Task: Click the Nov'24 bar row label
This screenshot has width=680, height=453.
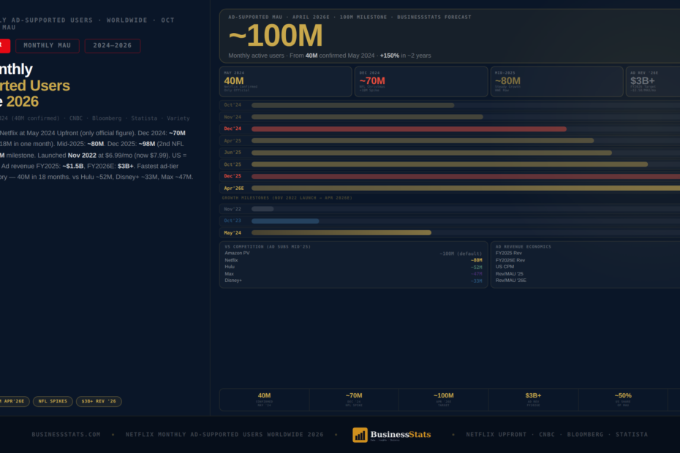Action: [x=233, y=117]
